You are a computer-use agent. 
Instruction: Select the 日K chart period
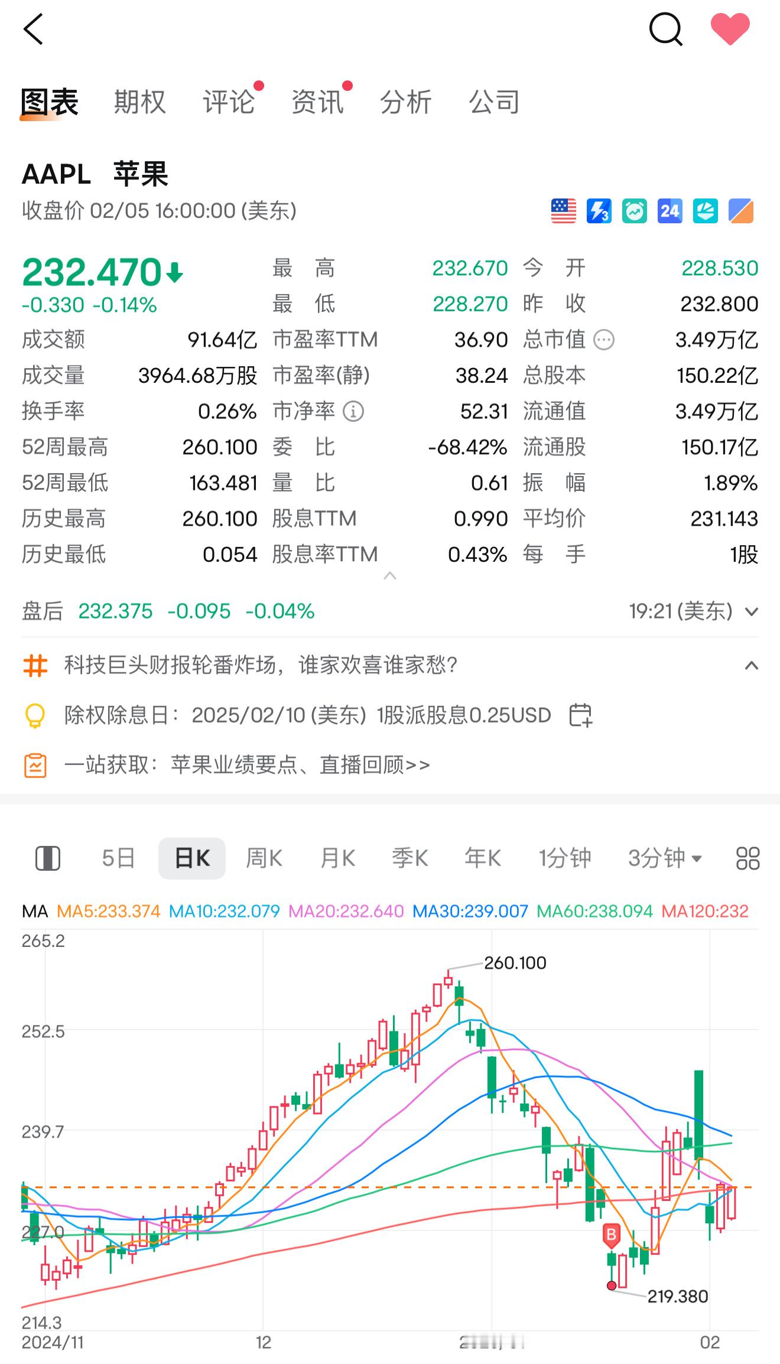[192, 858]
